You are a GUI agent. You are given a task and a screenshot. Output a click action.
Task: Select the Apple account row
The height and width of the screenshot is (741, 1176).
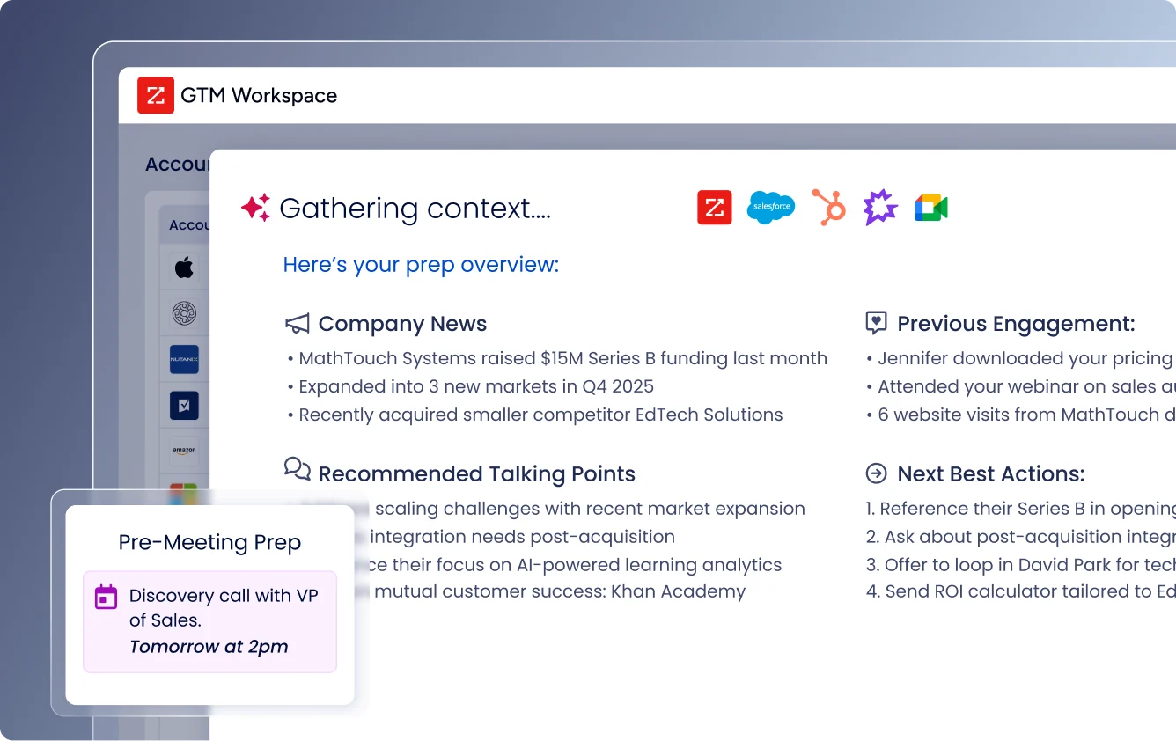[184, 268]
